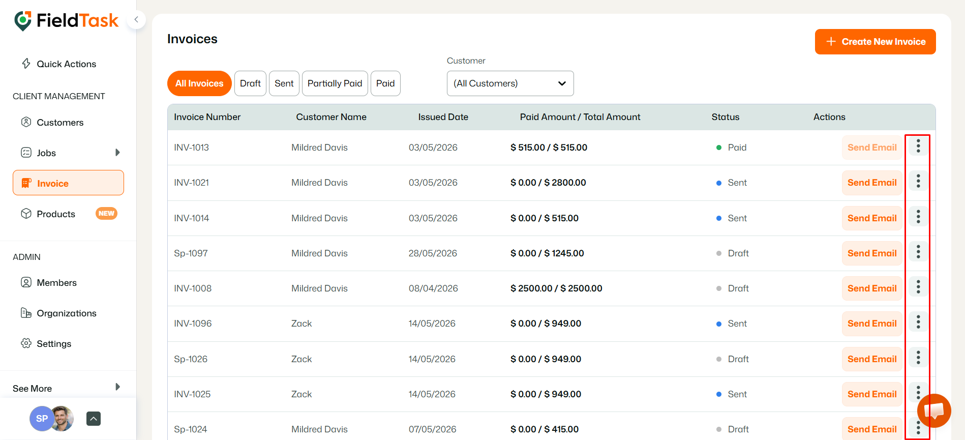Screen dimensions: 965x440
Task: Create a new invoice
Action: 875,42
